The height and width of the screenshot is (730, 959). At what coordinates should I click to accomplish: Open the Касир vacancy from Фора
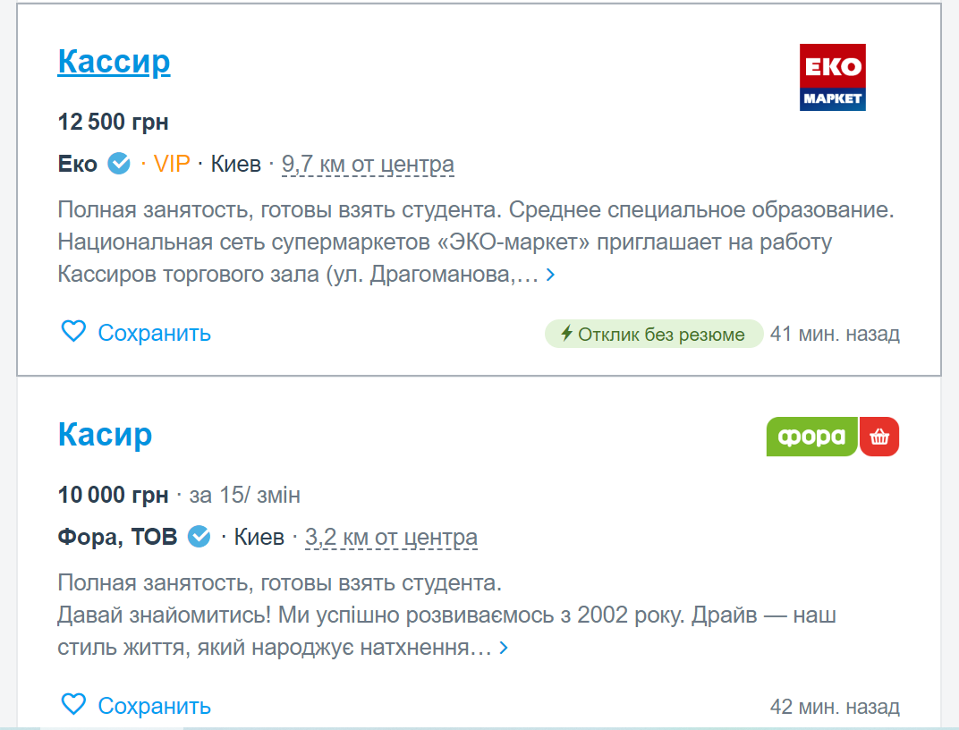105,435
